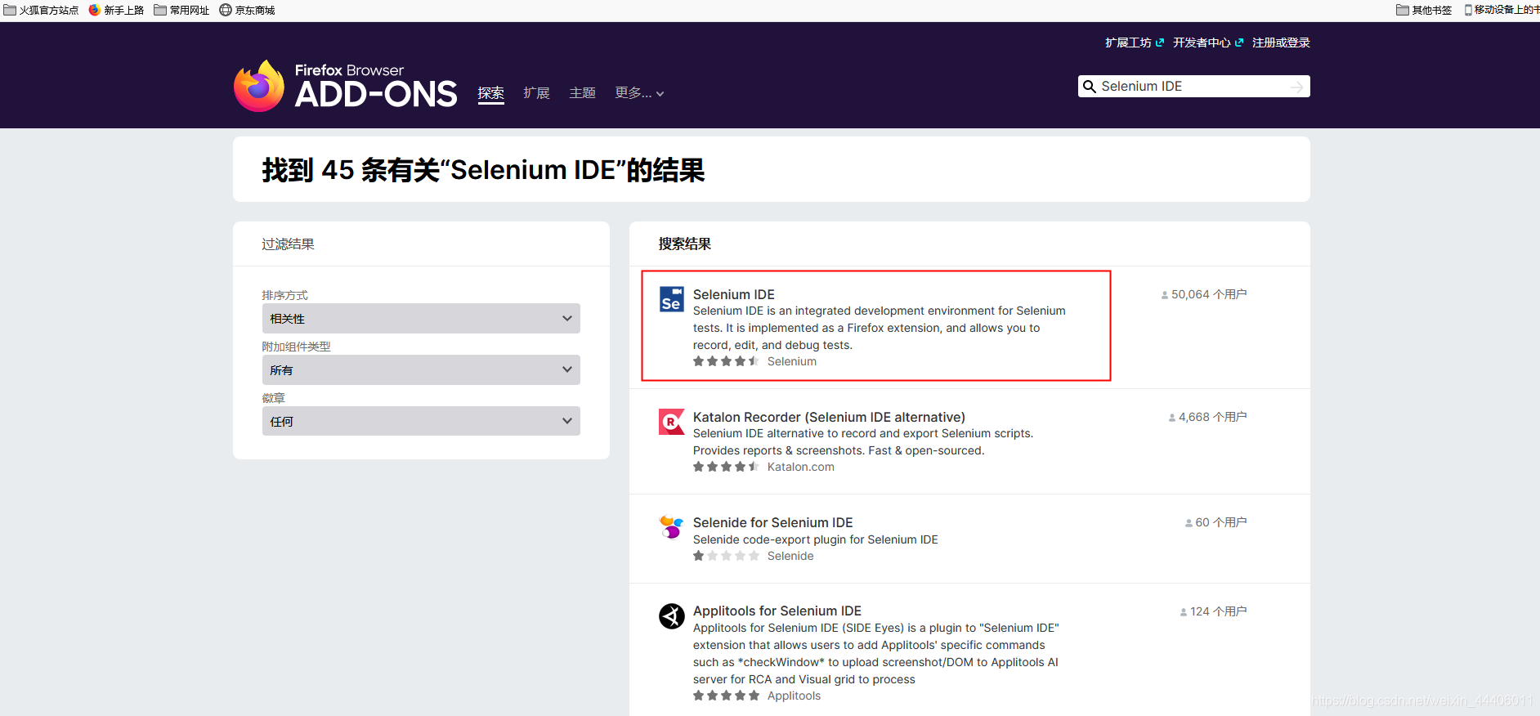The image size is (1540, 716).
Task: Click the 开发者中心 external link icon
Action: coord(1239,43)
